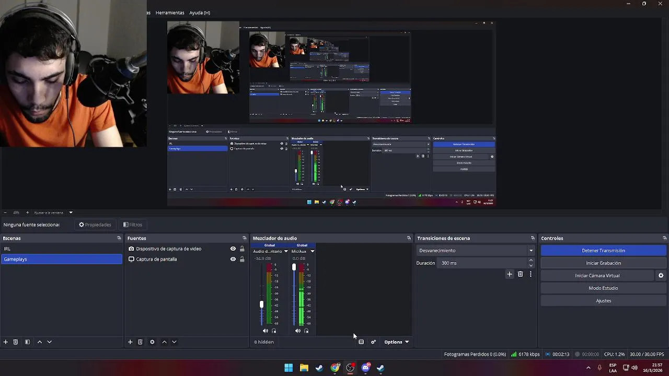Zoom in preview with plus icon
The image size is (669, 376).
(28, 213)
